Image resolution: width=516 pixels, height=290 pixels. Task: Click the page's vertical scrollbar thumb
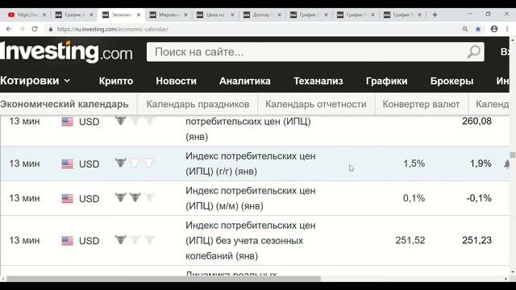pos(513,155)
